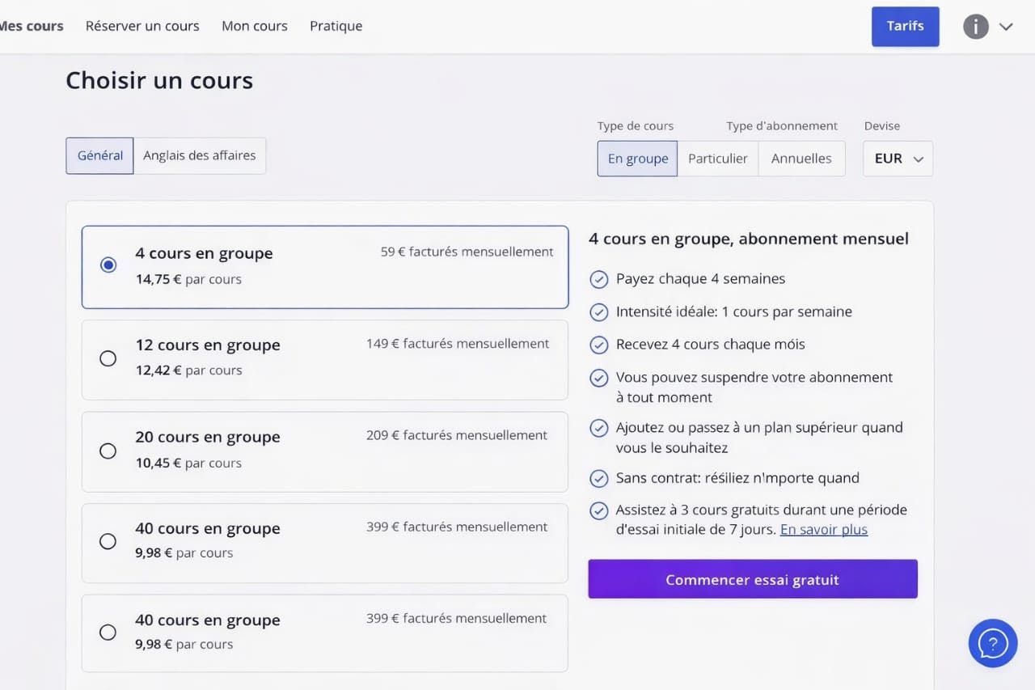
Task: Click checkmark icon next to Sans contrat
Action: pyautogui.click(x=598, y=478)
